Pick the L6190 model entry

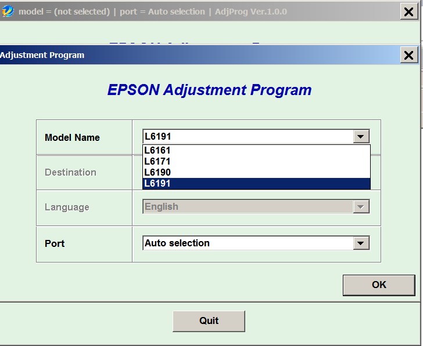tap(256, 173)
